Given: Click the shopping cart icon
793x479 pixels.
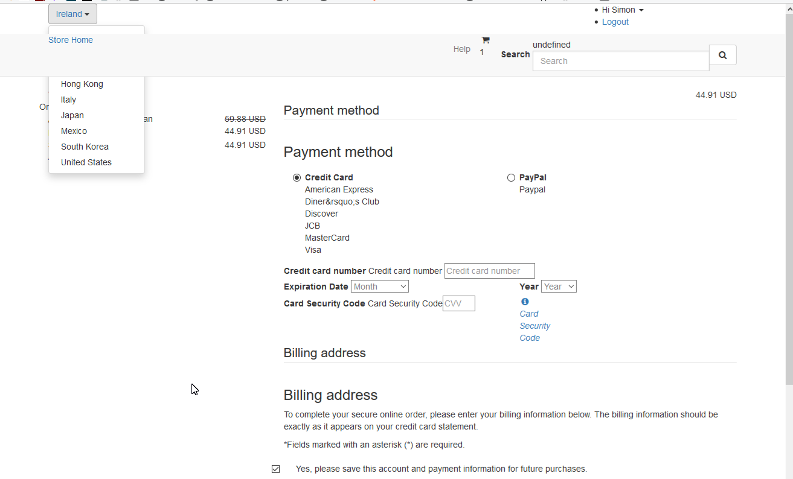Looking at the screenshot, I should [485, 40].
